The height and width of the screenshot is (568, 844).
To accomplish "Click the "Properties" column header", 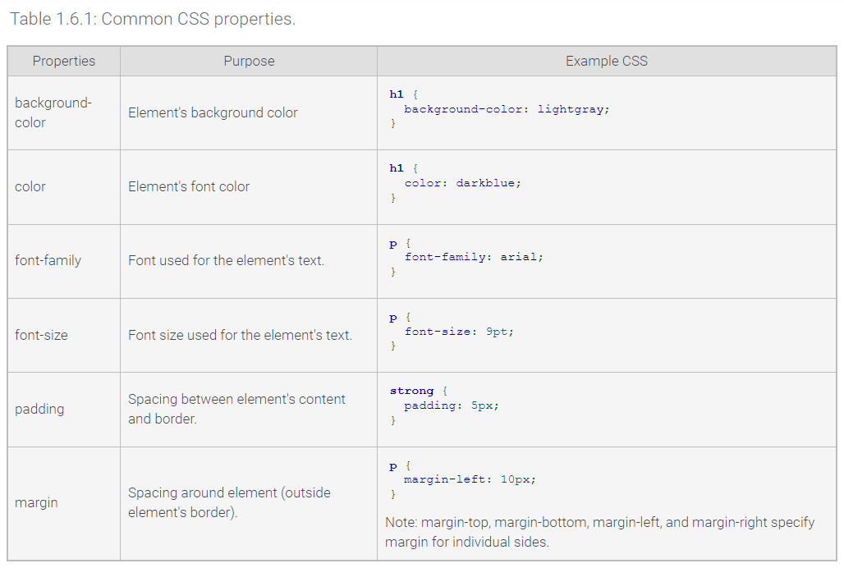I will [x=64, y=61].
